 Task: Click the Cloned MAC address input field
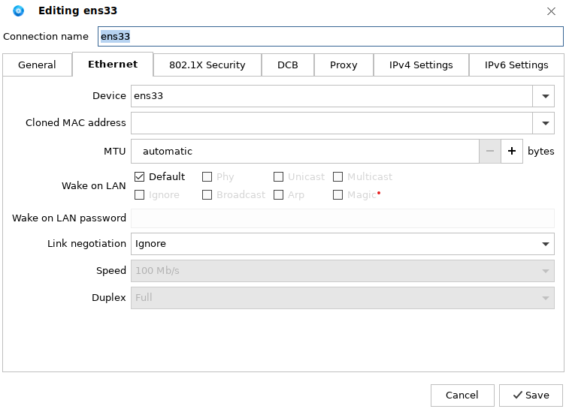click(x=331, y=123)
